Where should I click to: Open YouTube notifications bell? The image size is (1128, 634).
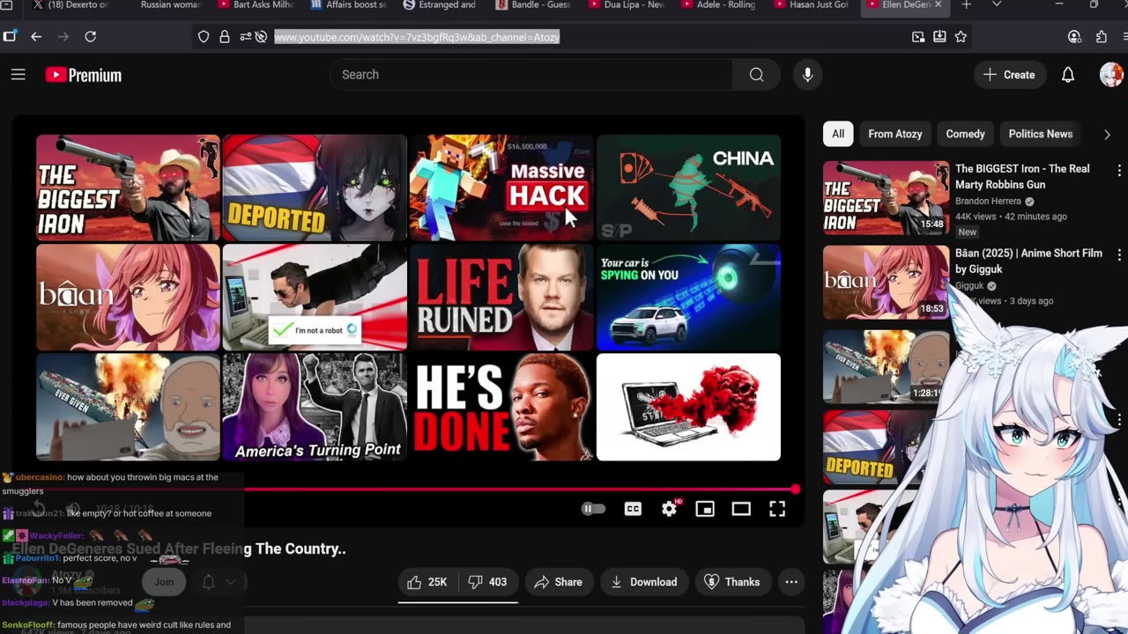point(1067,75)
